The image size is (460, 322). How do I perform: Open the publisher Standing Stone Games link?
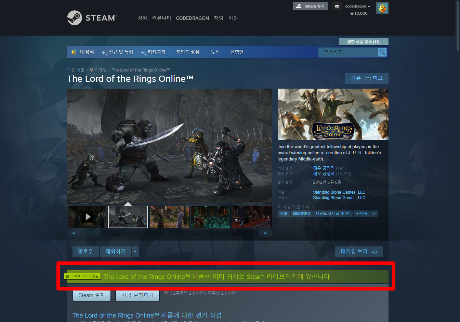pyautogui.click(x=339, y=198)
